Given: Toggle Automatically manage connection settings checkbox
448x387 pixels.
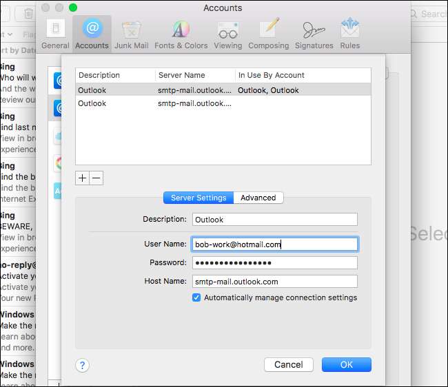Looking at the screenshot, I should 196,297.
